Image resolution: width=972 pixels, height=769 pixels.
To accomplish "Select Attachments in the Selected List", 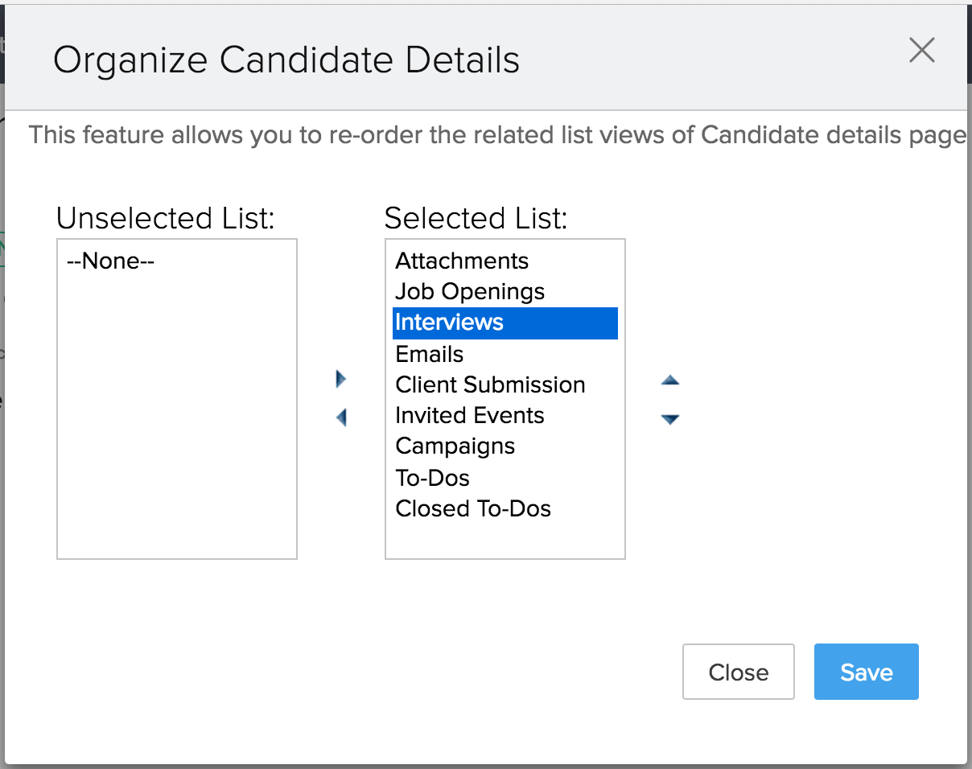I will pyautogui.click(x=505, y=261).
